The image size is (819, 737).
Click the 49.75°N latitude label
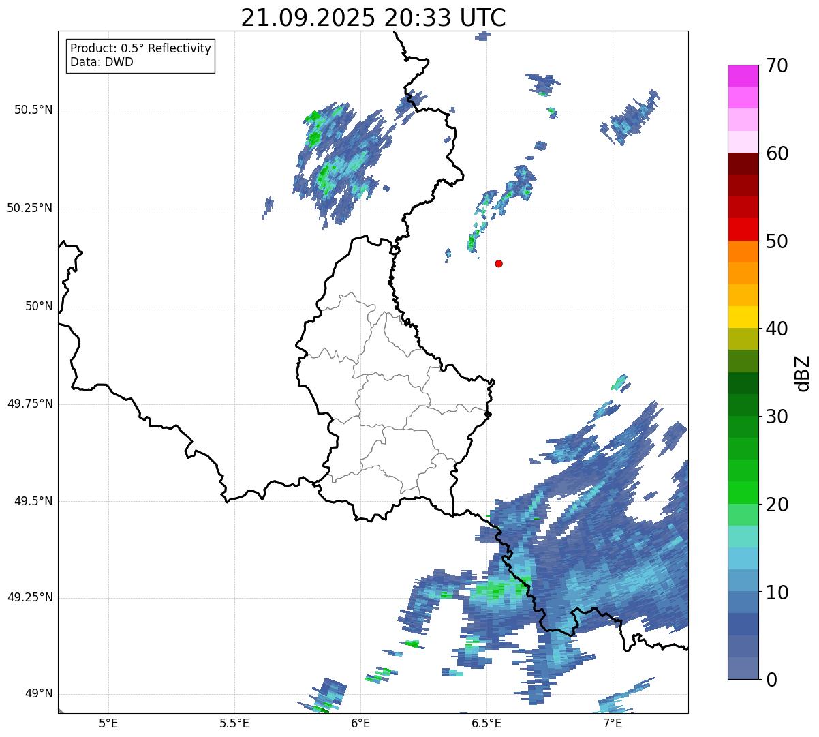30,404
